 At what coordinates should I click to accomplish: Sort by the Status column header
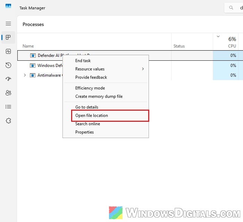click(x=179, y=46)
